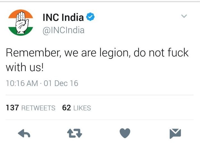
Task: Reply to the INC India tweet
Action: click(24, 133)
